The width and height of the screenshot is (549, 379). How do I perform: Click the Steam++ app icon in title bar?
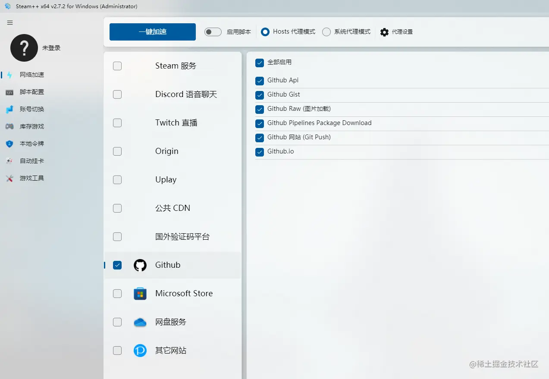click(7, 6)
